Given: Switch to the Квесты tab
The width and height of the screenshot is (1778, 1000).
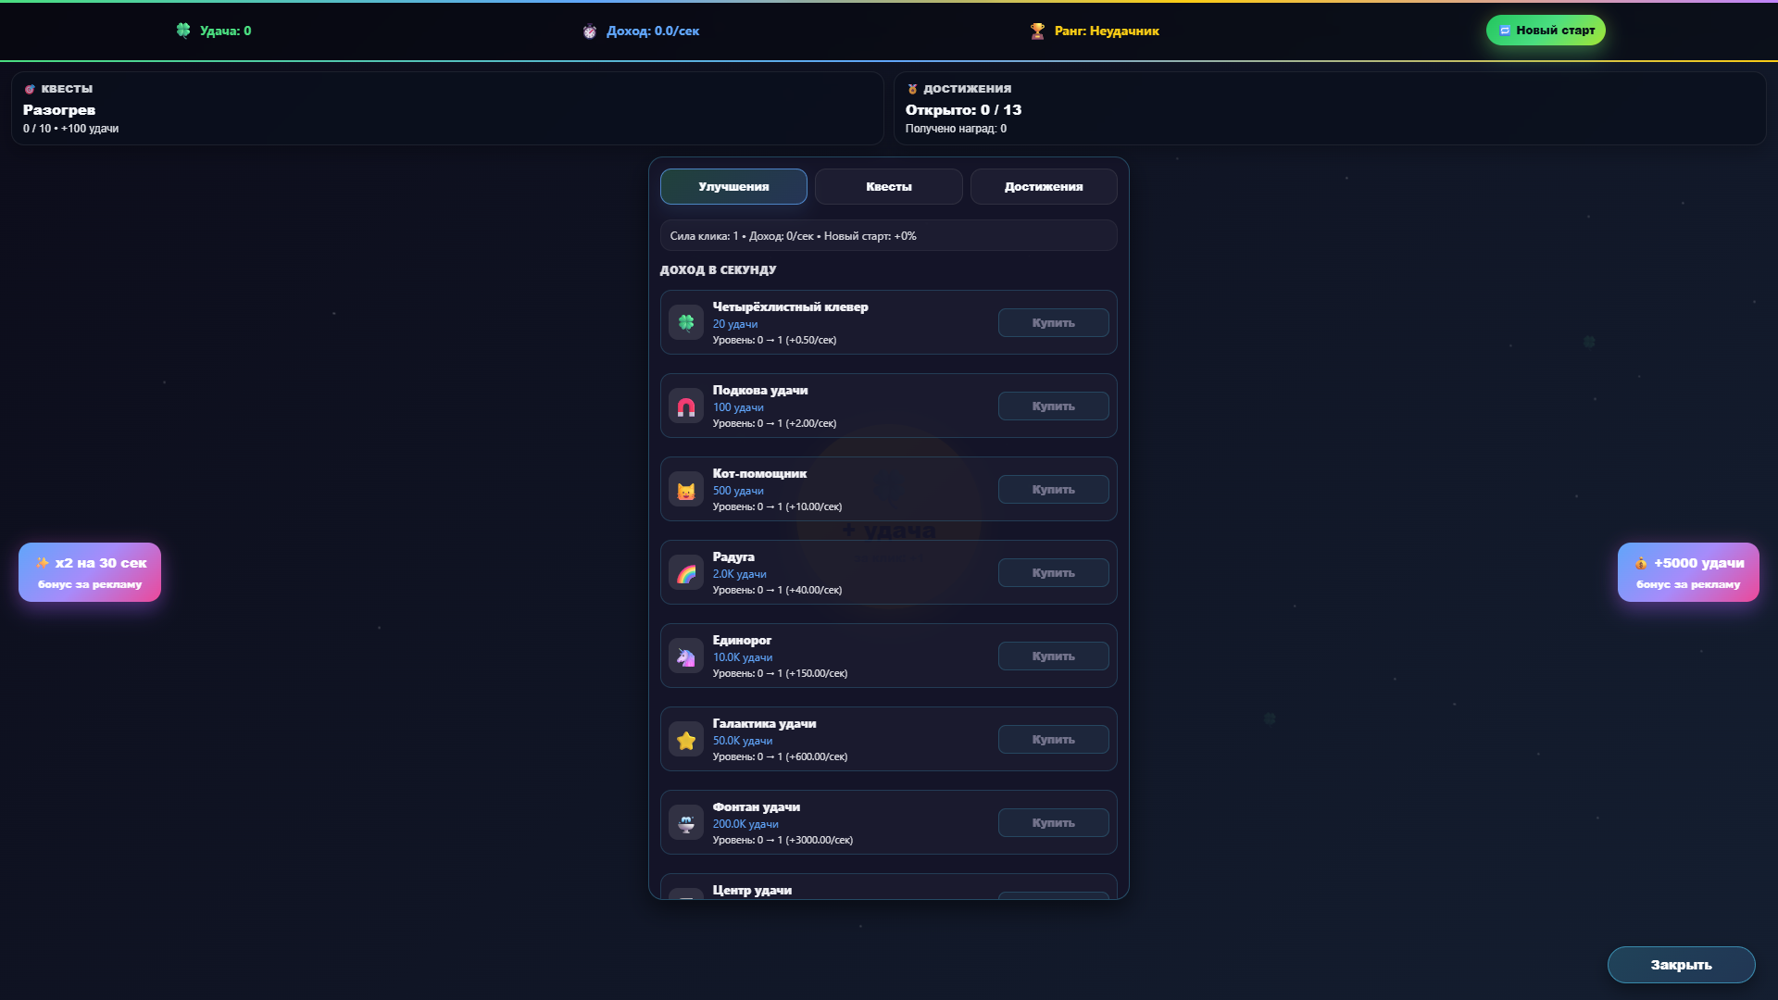Looking at the screenshot, I should tap(888, 186).
